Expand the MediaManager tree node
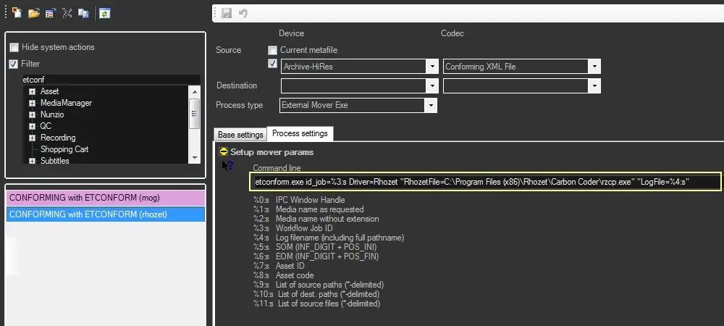The image size is (724, 326). pos(33,103)
